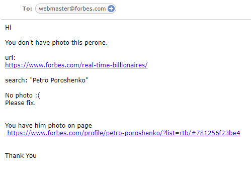This screenshot has height=188, width=251.
Task: Click the name "Poroshenko" in the search line
Action: pyautogui.click(x=68, y=80)
